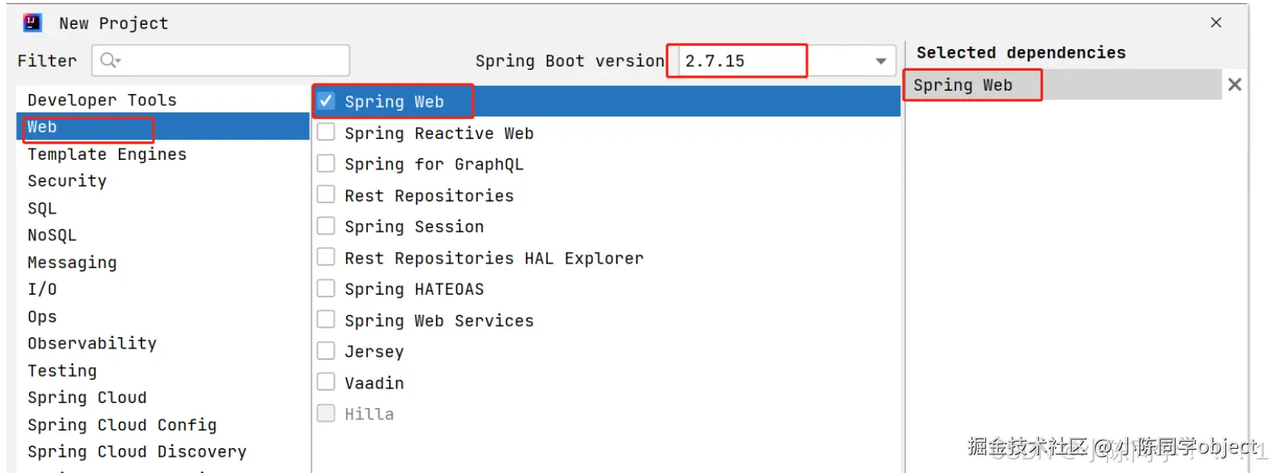This screenshot has height=473, width=1272.
Task: Close the New Project dialog
Action: coord(1216,22)
